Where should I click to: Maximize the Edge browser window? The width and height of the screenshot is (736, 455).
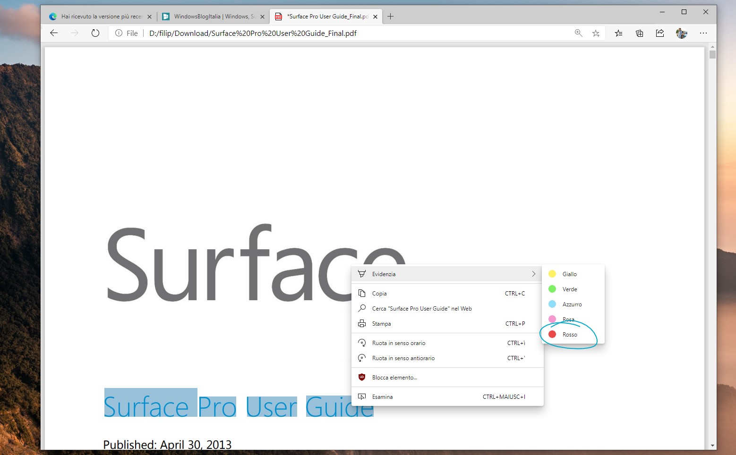point(684,12)
